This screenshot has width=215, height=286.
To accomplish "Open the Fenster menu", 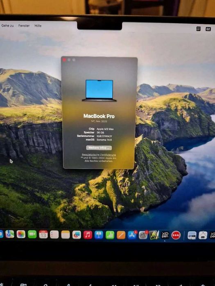I will click(24, 26).
